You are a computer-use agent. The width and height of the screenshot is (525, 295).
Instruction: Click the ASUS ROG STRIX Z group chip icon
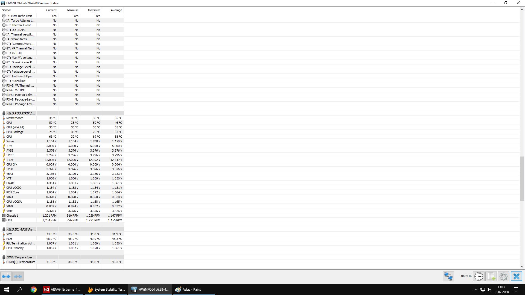4,113
